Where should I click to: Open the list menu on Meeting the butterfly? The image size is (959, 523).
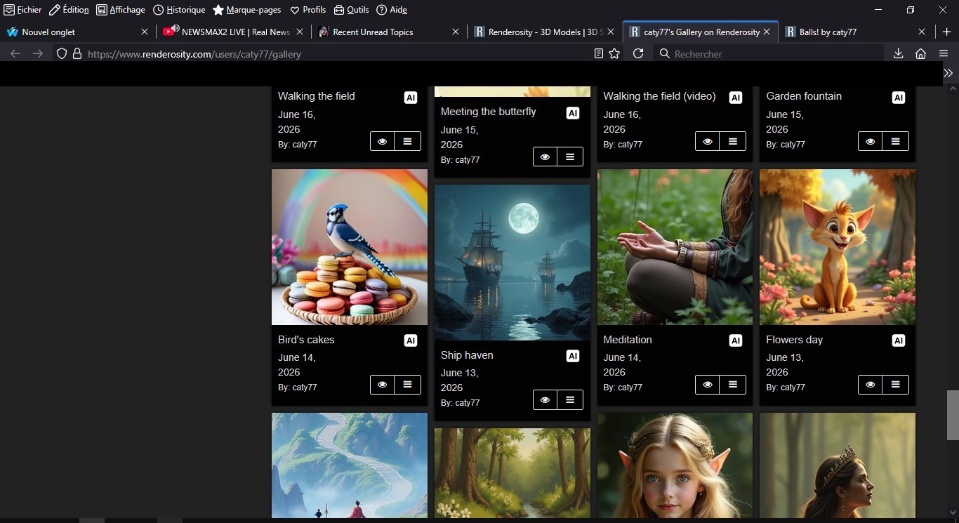(x=570, y=157)
